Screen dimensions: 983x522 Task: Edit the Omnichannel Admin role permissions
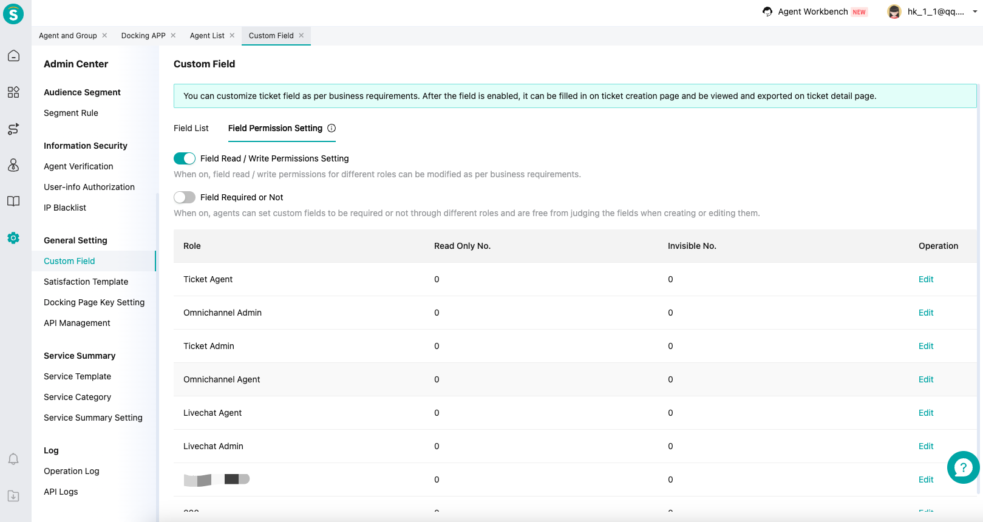pyautogui.click(x=926, y=313)
